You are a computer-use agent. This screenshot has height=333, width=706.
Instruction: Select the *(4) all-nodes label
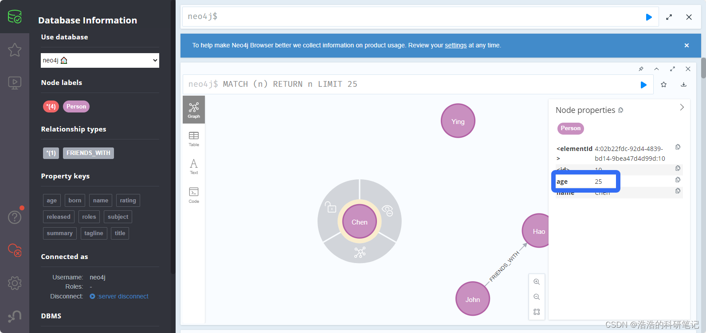coord(51,107)
